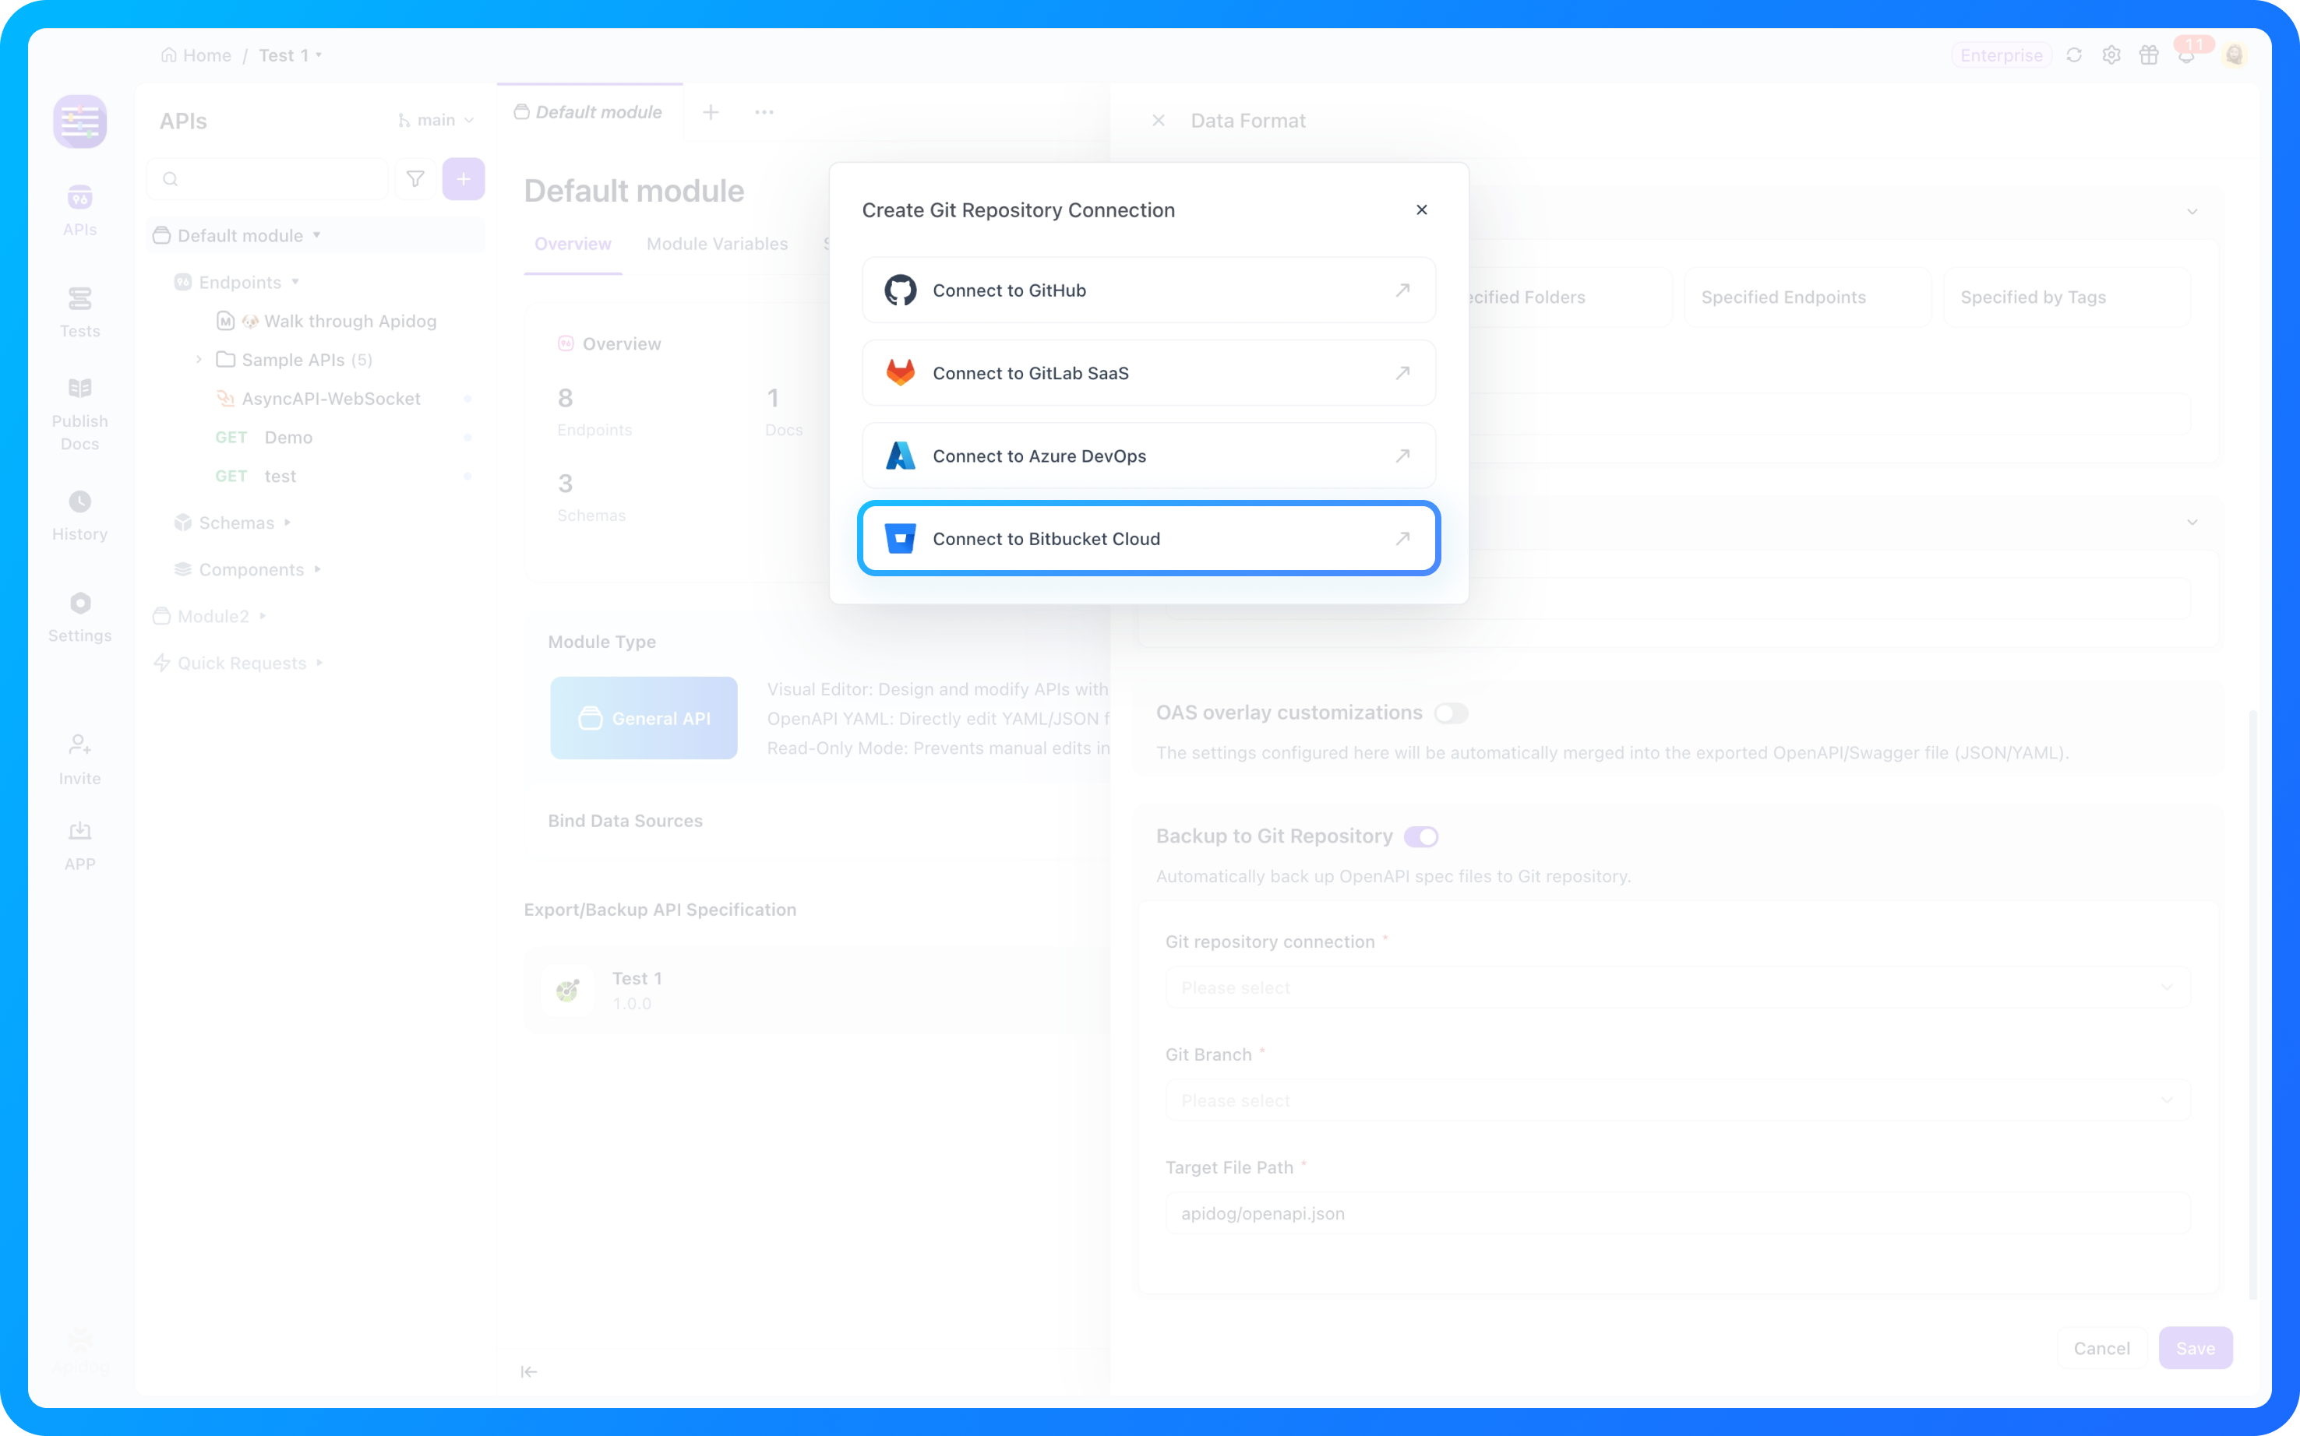Choose Connect to GitLab SaaS
Viewport: 2300px width, 1436px height.
pos(1148,372)
